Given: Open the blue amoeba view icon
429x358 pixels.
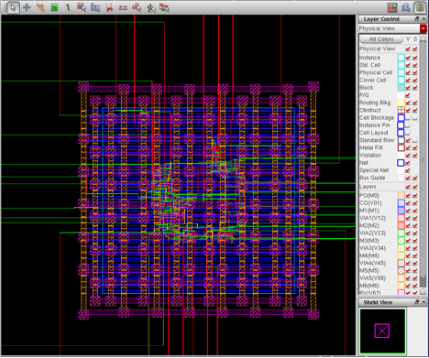Looking at the screenshot, I should tap(406, 7).
